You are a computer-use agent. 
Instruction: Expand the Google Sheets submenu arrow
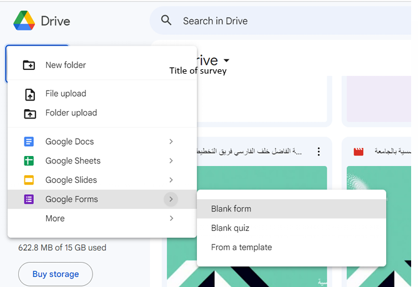tap(171, 161)
